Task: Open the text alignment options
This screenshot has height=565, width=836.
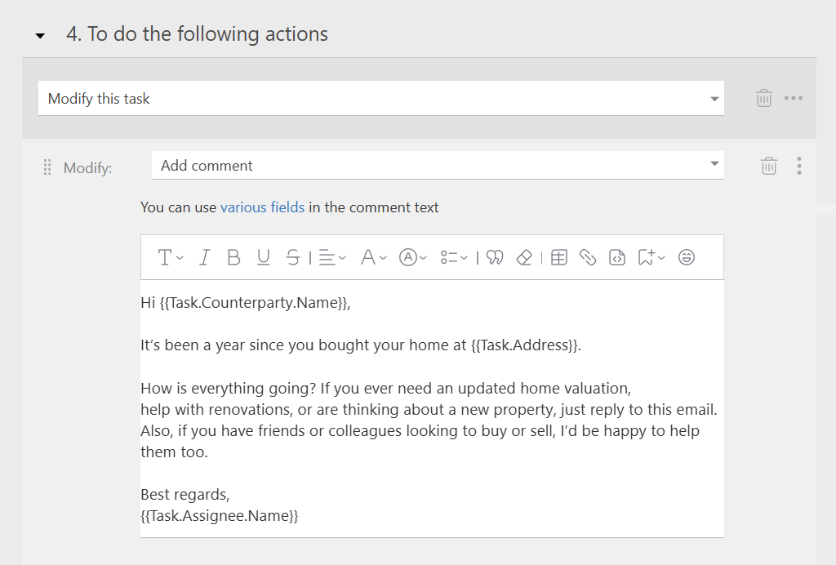Action: [x=331, y=258]
